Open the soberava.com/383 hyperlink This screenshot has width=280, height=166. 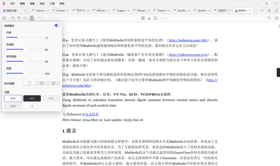click(188, 40)
